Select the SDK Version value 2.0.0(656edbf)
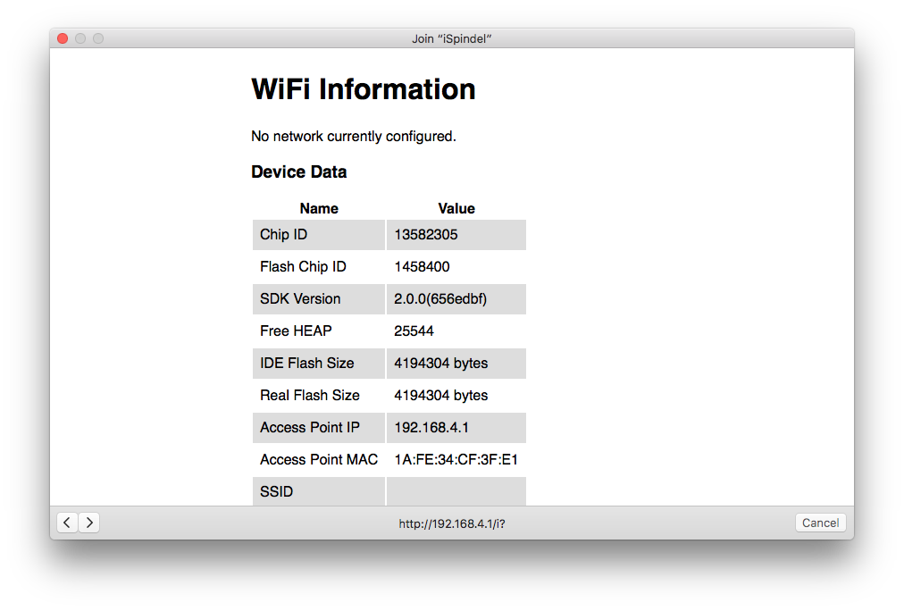The image size is (904, 611). pos(440,299)
